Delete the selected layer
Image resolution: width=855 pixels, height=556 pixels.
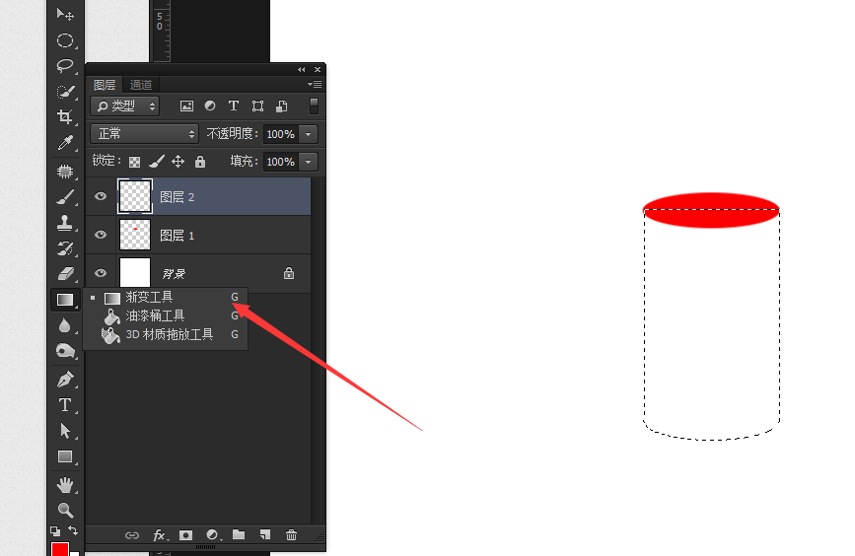tap(291, 535)
